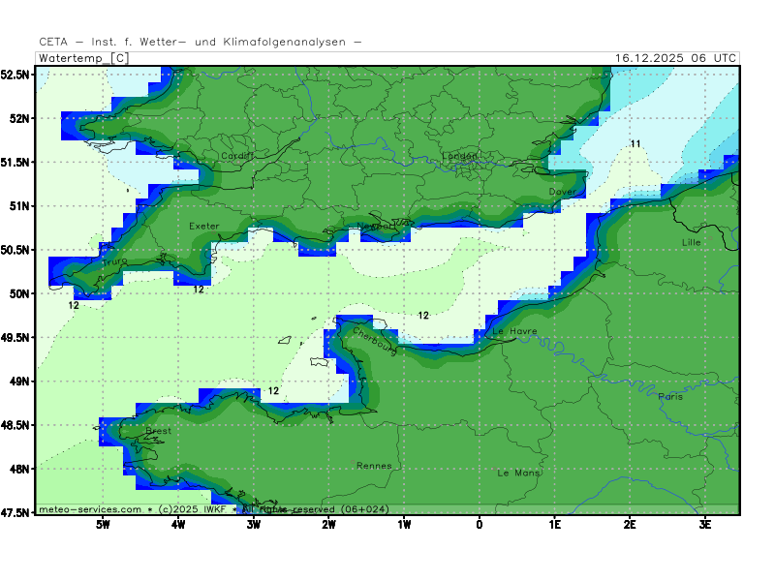
Task: Click the CETA institute title text
Action: [201, 42]
